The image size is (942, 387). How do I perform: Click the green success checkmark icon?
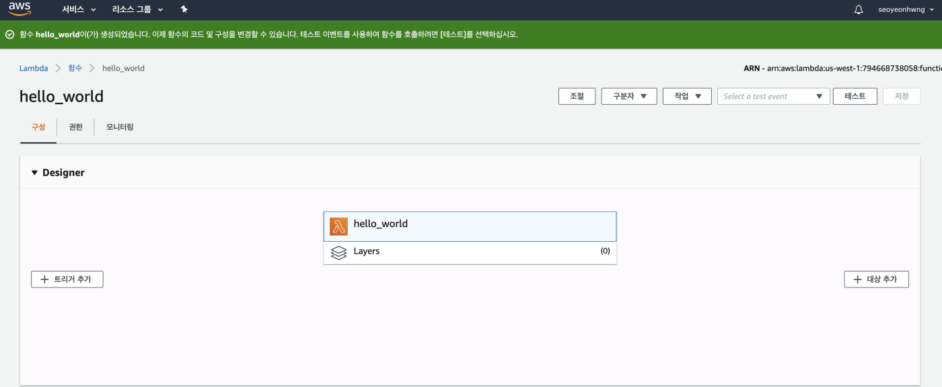(x=9, y=34)
